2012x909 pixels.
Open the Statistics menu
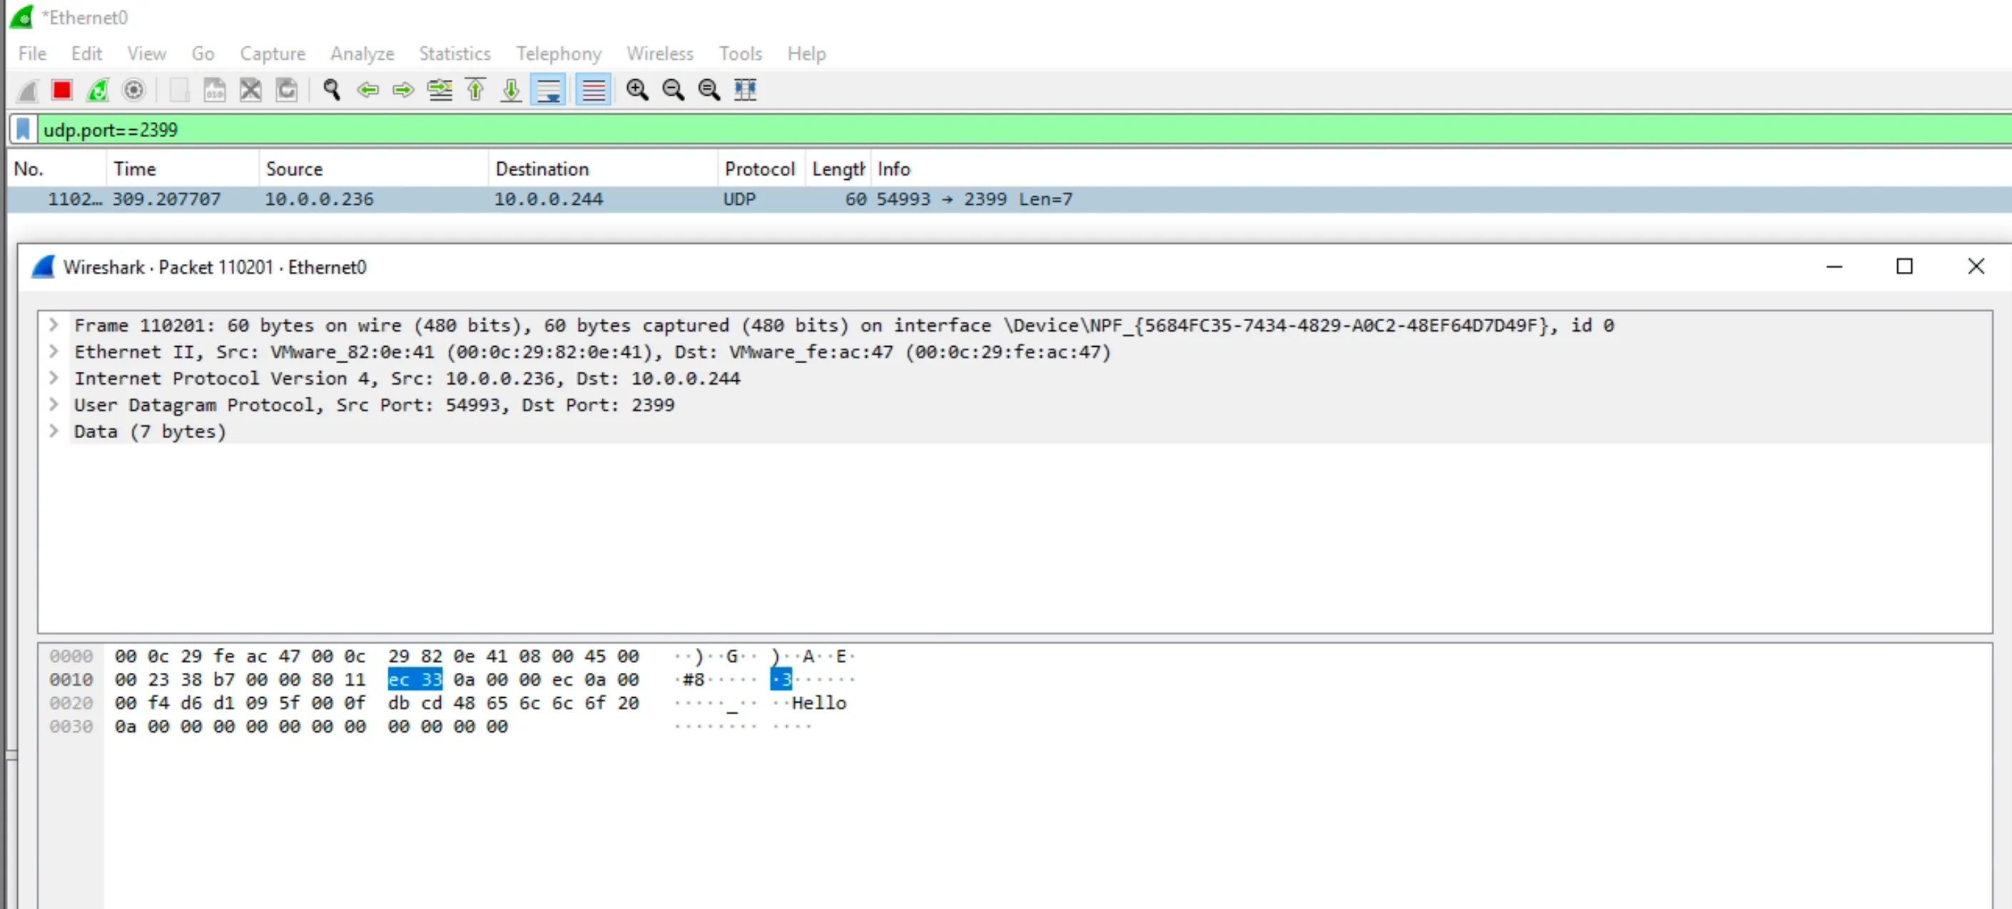[455, 54]
